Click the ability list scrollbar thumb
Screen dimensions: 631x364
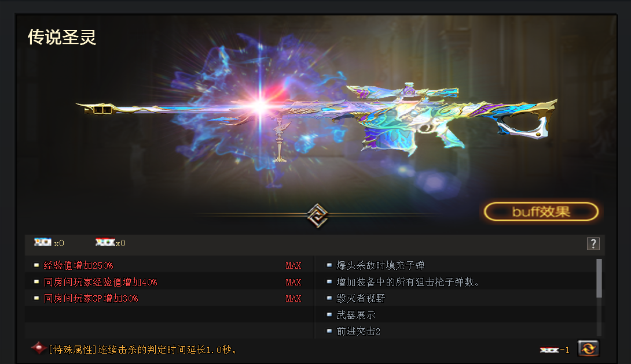pos(599,278)
